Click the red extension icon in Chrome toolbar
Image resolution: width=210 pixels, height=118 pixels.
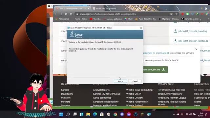(x=182, y=14)
